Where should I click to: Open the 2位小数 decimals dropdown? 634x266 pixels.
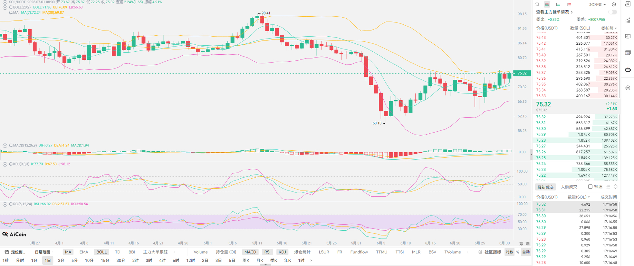598,4
